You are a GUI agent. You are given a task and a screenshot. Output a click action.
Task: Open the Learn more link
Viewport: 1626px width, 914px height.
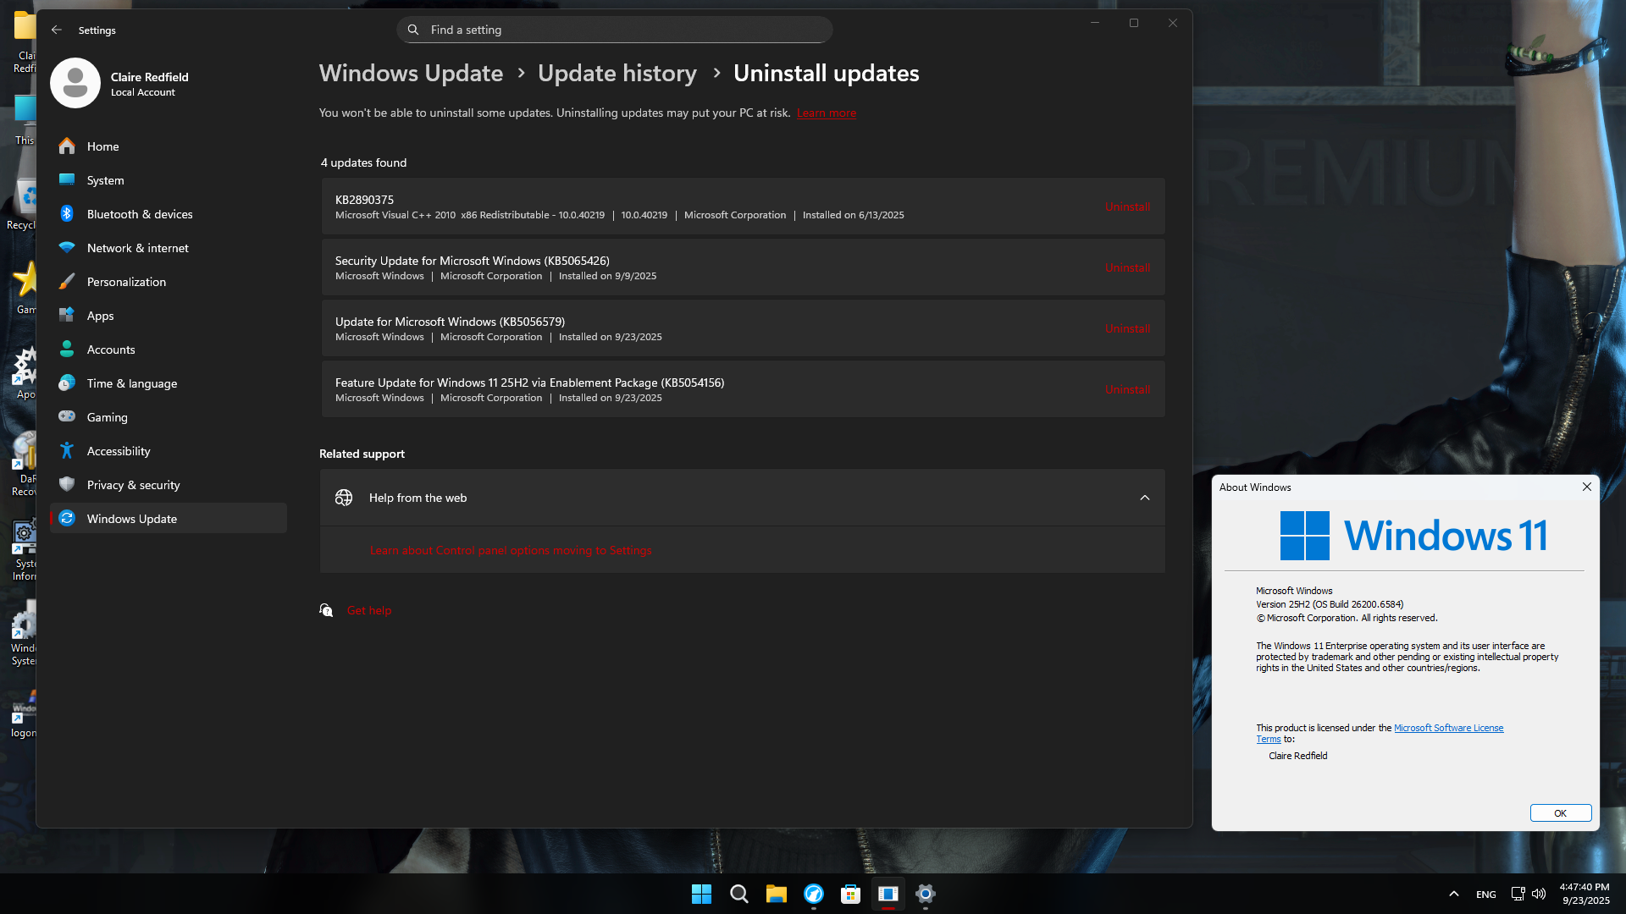826,113
